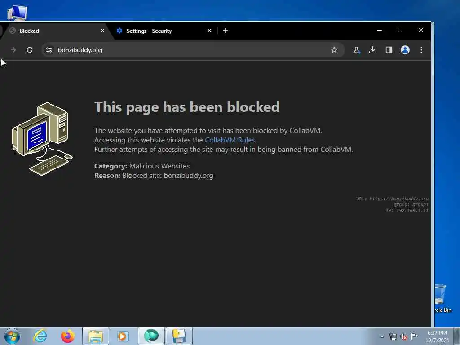
Task: Open the floppy disk taskbar application
Action: click(x=179, y=336)
